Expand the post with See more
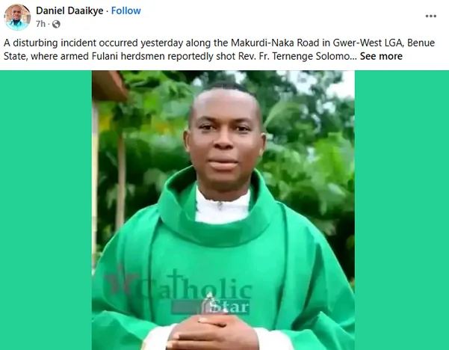This screenshot has width=449, height=350. [381, 56]
